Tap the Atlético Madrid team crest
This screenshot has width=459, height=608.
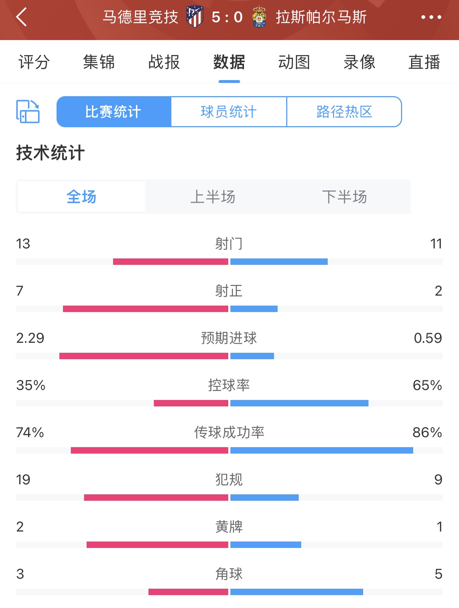[x=195, y=17]
